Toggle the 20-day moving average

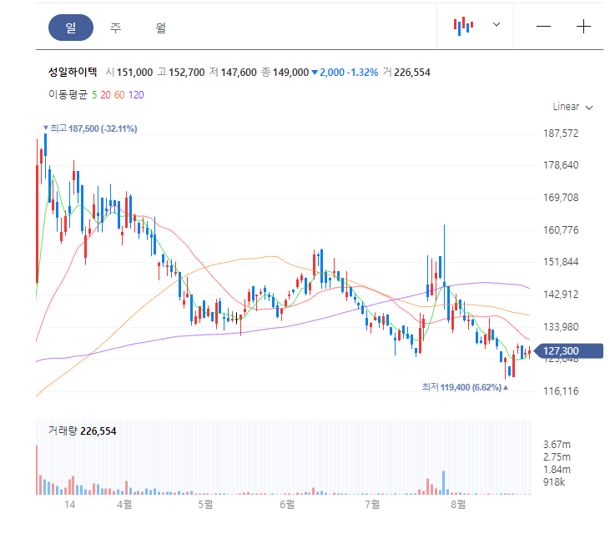[x=105, y=95]
